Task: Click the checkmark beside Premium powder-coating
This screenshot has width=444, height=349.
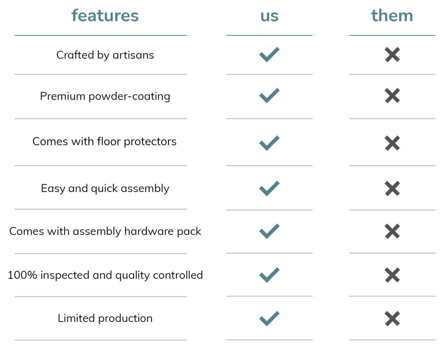Action: pos(269,96)
